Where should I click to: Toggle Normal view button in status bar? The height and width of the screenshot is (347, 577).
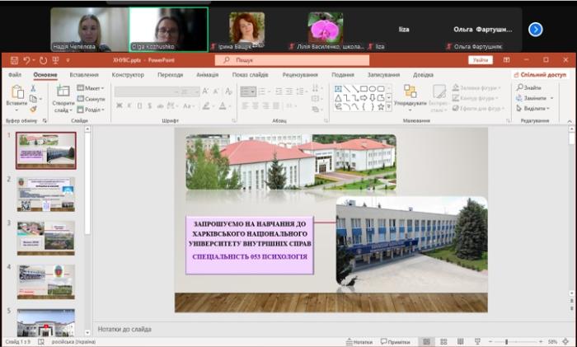point(426,341)
